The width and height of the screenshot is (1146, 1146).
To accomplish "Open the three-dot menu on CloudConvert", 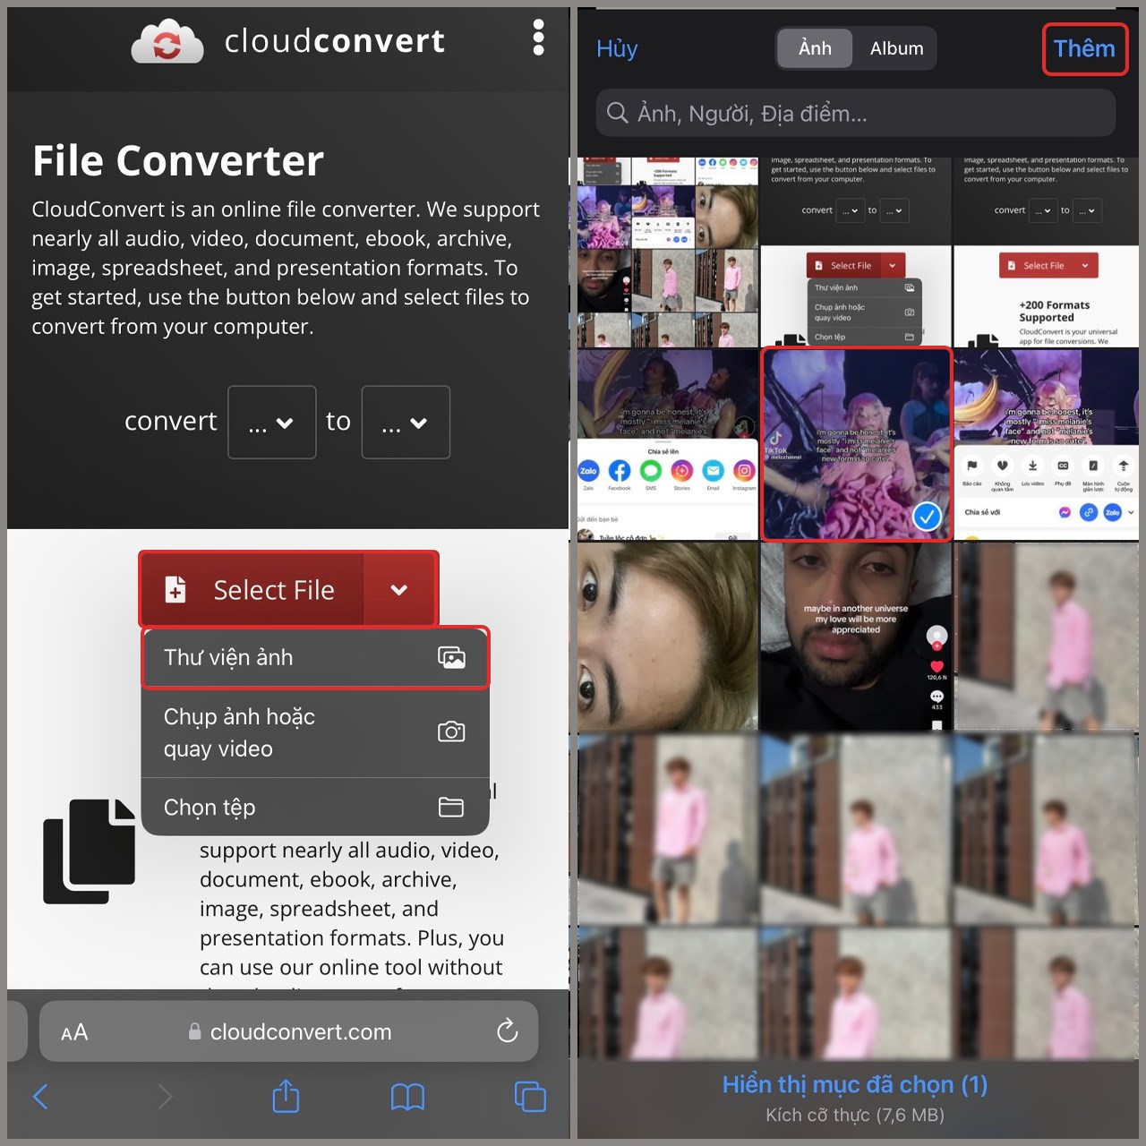I will [x=538, y=38].
